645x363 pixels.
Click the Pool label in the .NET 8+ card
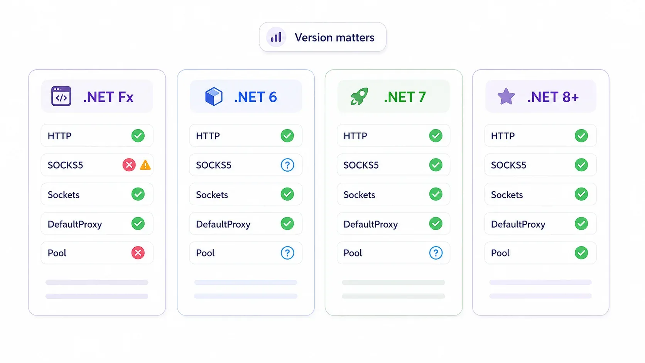(x=500, y=253)
